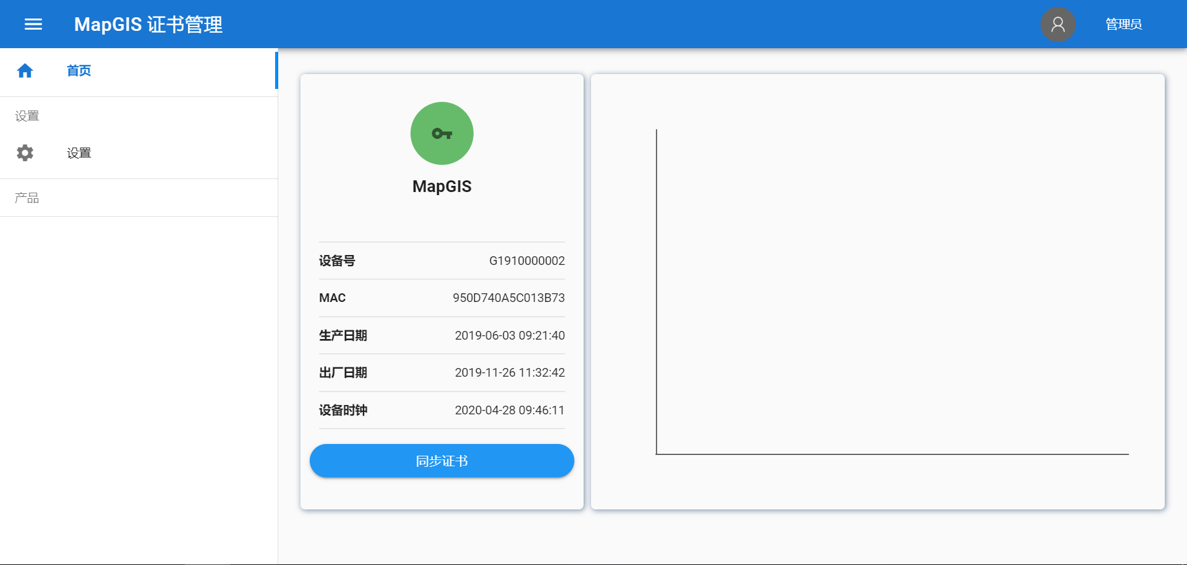Click the green key certificate icon
The image size is (1187, 565).
(441, 133)
